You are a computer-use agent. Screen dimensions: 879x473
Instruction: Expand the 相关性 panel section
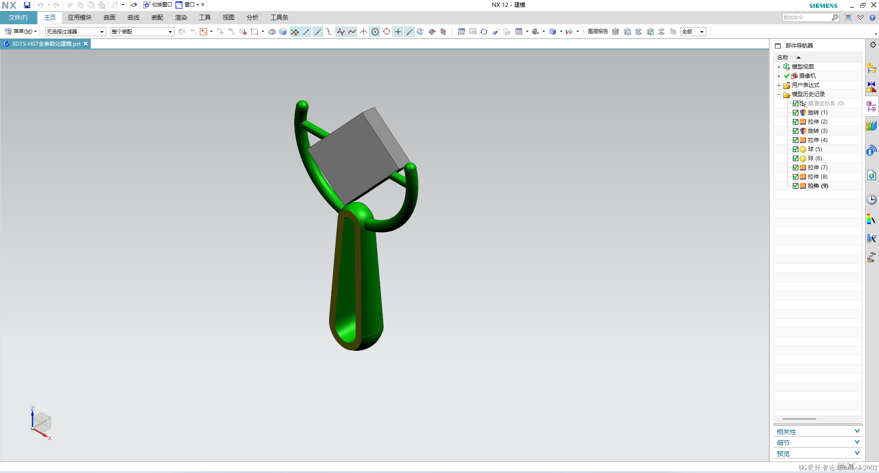point(818,432)
